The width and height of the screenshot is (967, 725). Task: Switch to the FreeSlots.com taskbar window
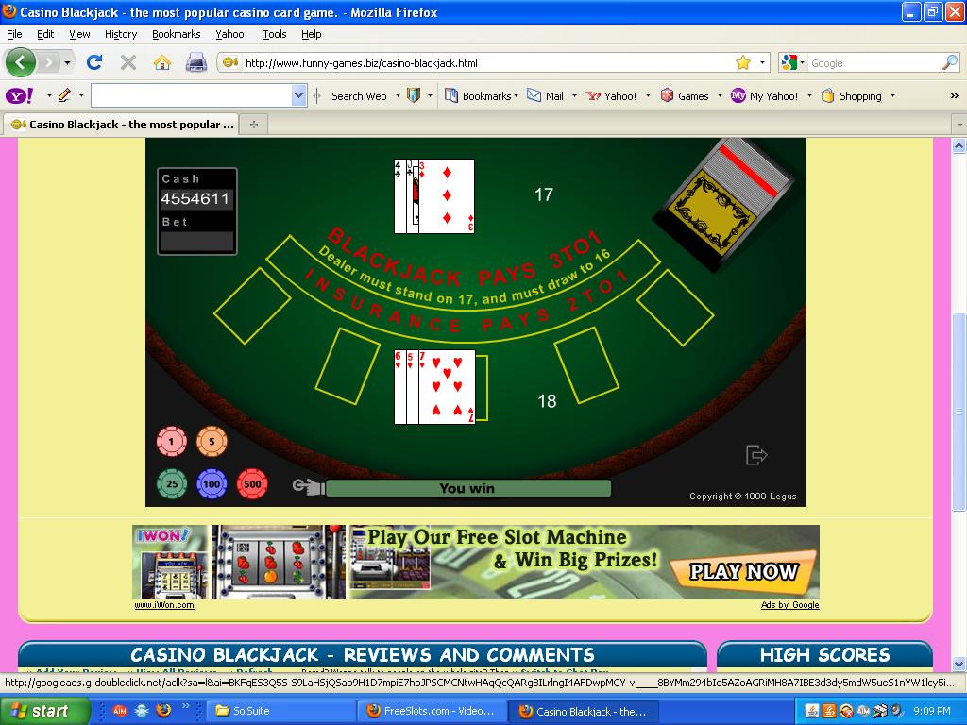433,711
